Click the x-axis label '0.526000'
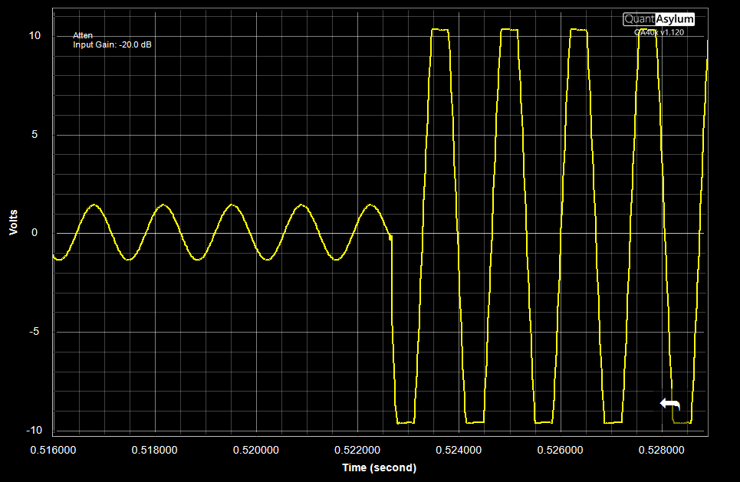 [561, 451]
